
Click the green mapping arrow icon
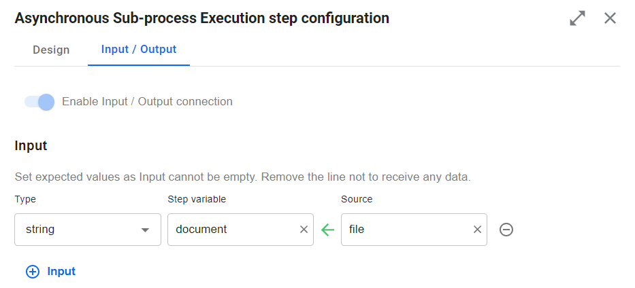tap(327, 230)
